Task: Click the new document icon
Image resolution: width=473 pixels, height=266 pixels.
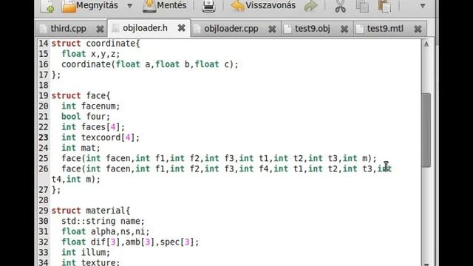Action: tap(47, 6)
